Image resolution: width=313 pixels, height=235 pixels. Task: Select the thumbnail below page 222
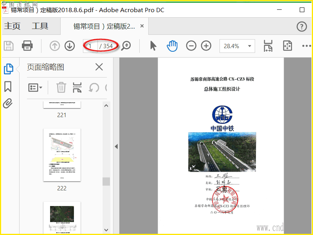pos(62,218)
